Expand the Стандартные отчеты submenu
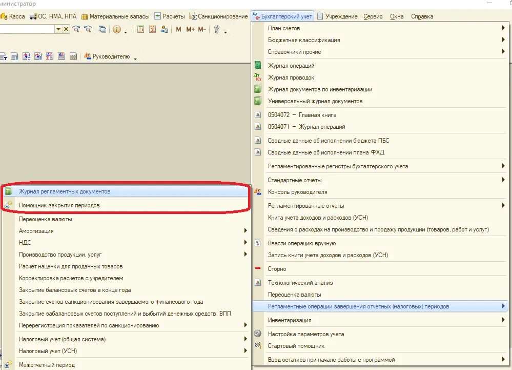This screenshot has width=512, height=370. tap(503, 180)
